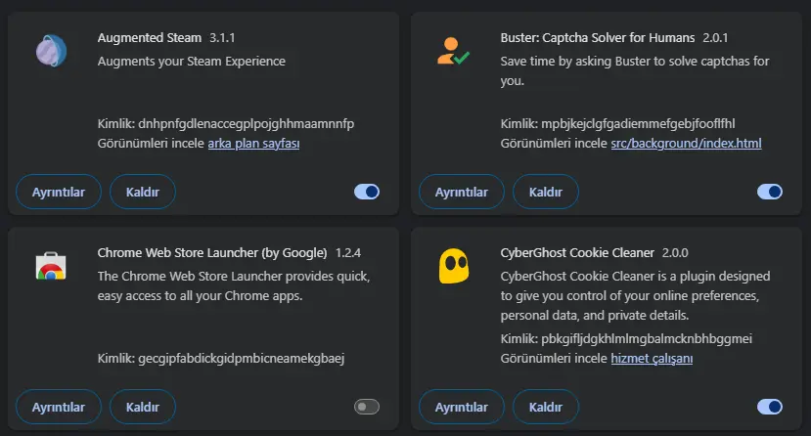Click Buster ID mpbjkejclgfgadiemmefgebjfooflfhl
Viewport: 811px width, 436px height.
click(638, 123)
